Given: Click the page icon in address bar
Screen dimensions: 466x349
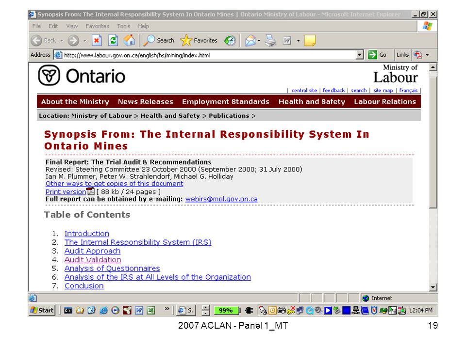Looking at the screenshot, I should (x=58, y=55).
